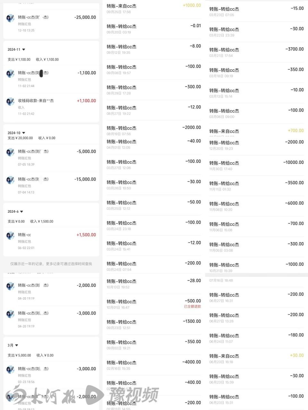
Task: Click avatar beside the -25,000.00 transfer
Action: [10, 18]
